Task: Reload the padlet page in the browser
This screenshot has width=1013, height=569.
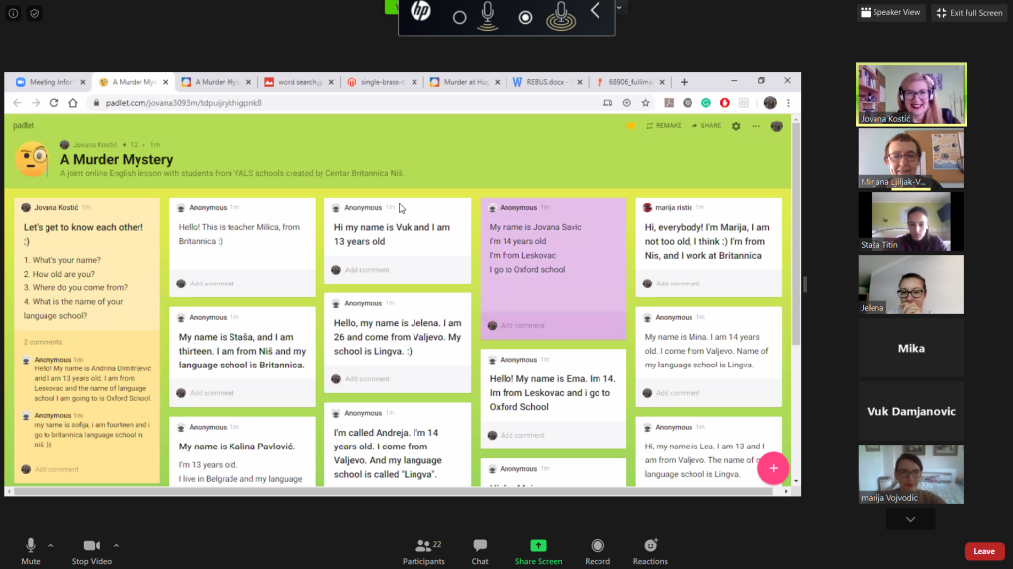Action: pos(56,103)
